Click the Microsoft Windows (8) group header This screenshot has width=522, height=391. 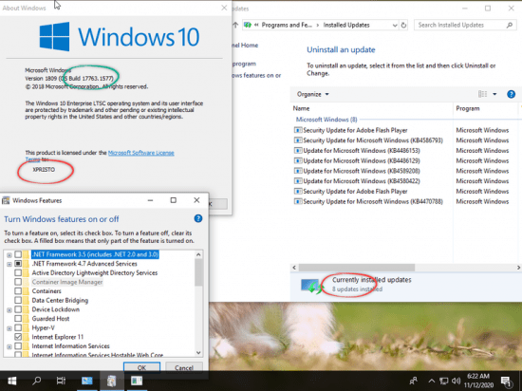[326, 120]
